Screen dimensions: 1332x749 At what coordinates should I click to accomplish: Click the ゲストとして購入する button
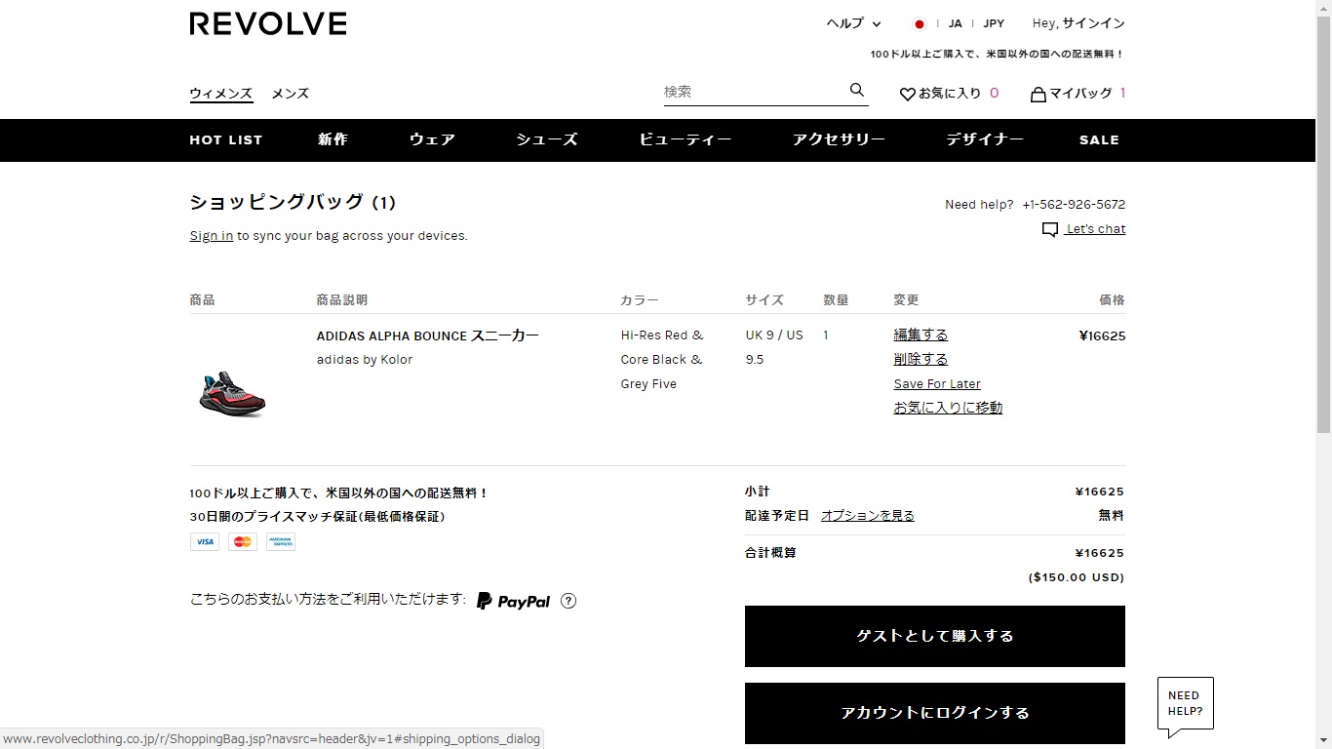[934, 636]
